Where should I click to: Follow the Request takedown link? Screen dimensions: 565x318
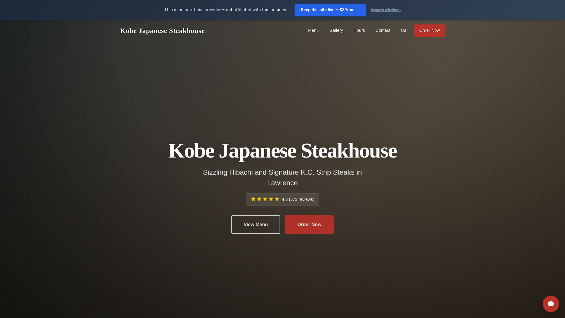385,10
